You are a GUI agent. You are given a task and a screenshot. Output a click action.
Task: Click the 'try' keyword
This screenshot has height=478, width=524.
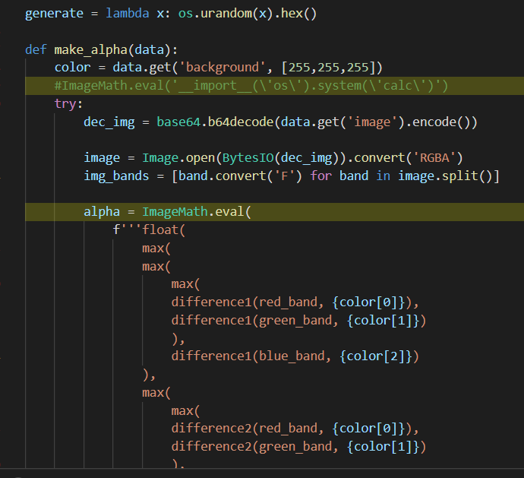point(65,104)
